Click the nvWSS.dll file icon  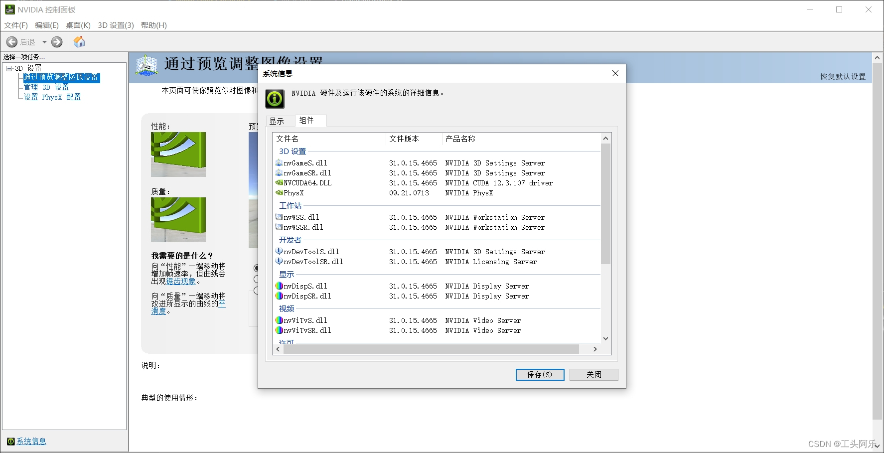pyautogui.click(x=279, y=217)
